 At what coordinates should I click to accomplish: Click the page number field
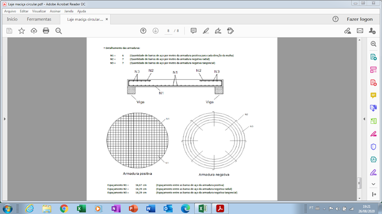click(x=168, y=31)
